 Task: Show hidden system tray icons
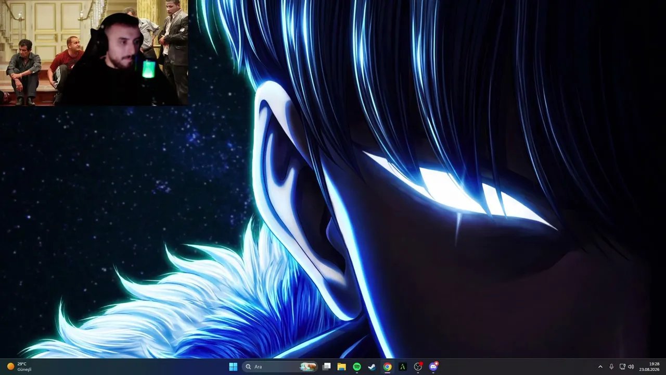pyautogui.click(x=600, y=367)
